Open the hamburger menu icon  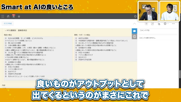pos(3,16)
